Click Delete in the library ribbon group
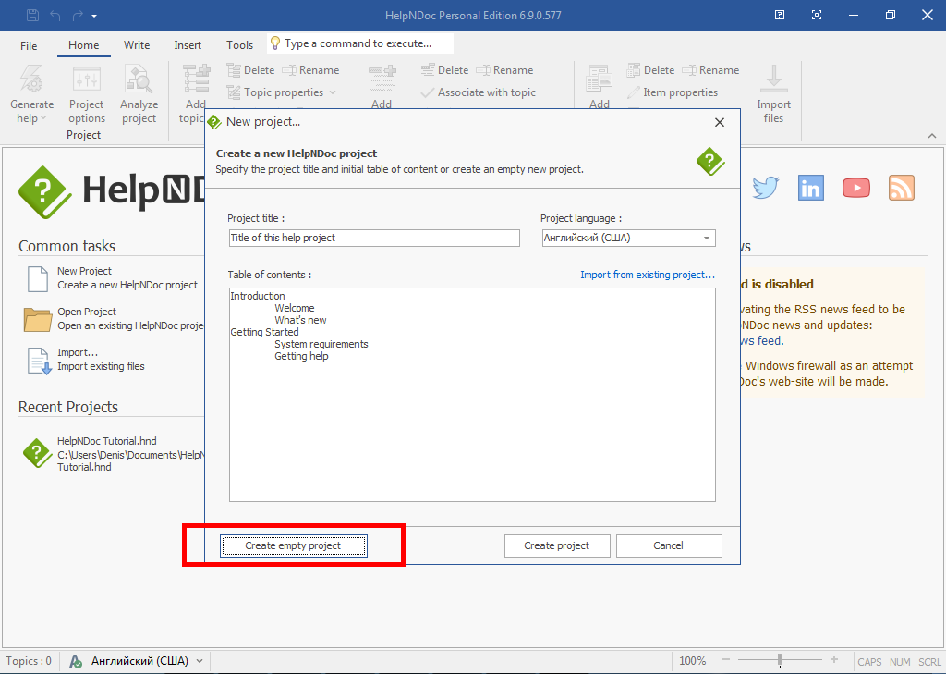946x674 pixels. 651,70
